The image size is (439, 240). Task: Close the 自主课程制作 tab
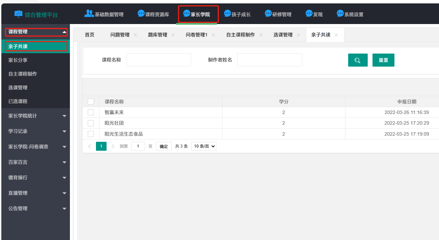click(x=261, y=35)
